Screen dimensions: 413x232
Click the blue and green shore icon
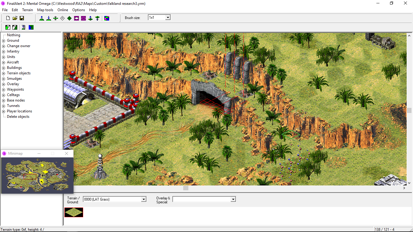click(31, 27)
